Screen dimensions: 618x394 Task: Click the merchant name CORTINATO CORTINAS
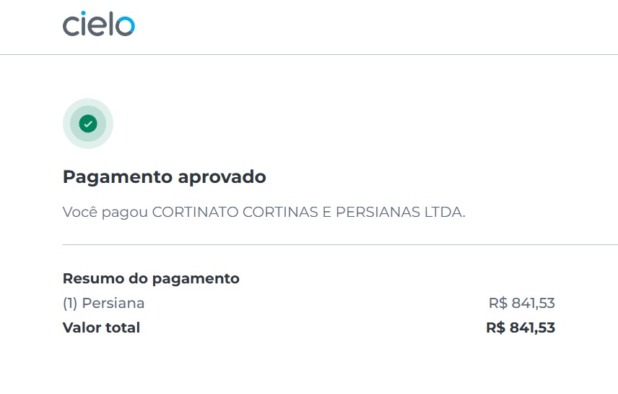[235, 212]
